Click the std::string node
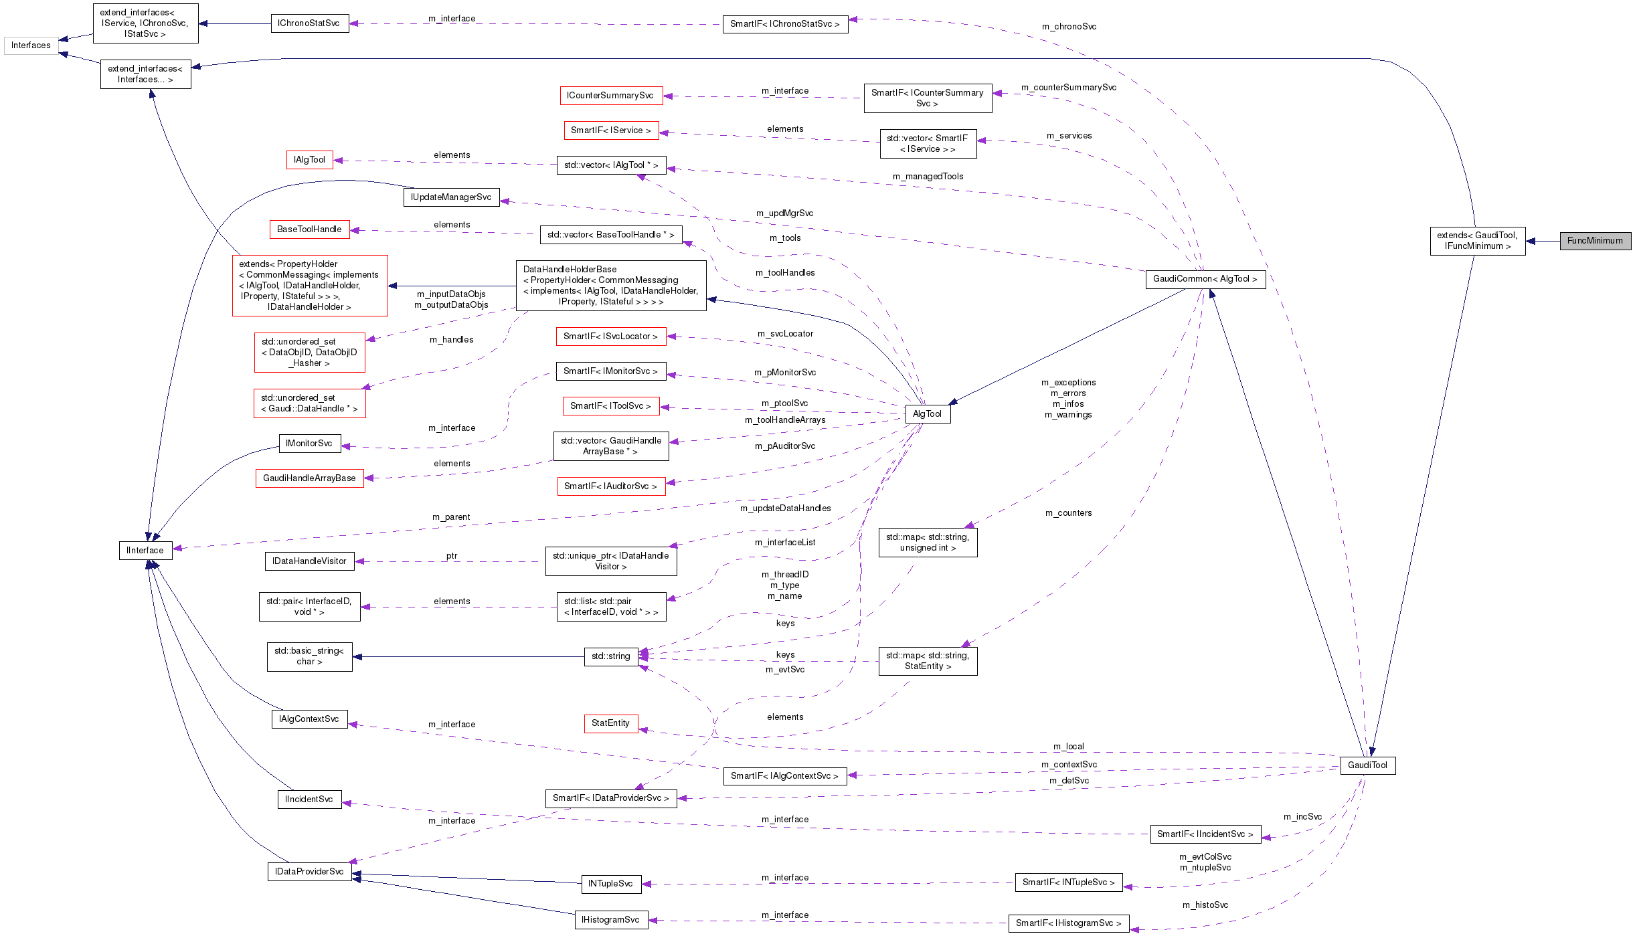This screenshot has width=1635, height=936. (610, 656)
